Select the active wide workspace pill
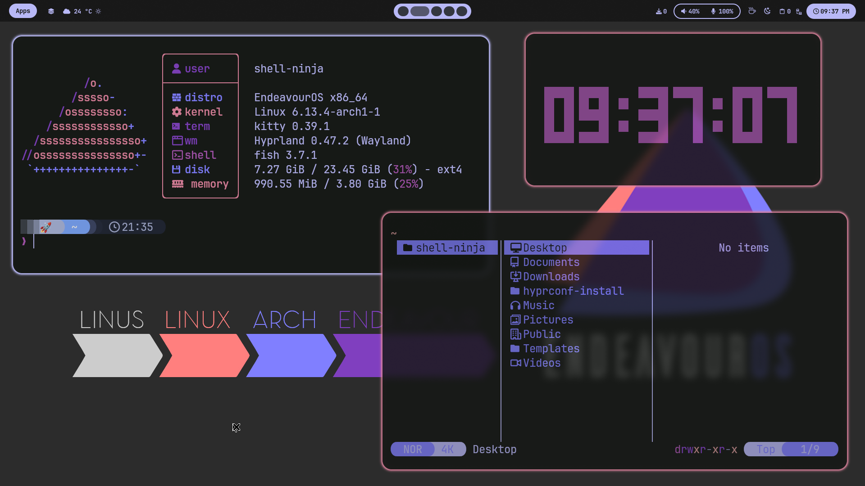 (x=420, y=11)
